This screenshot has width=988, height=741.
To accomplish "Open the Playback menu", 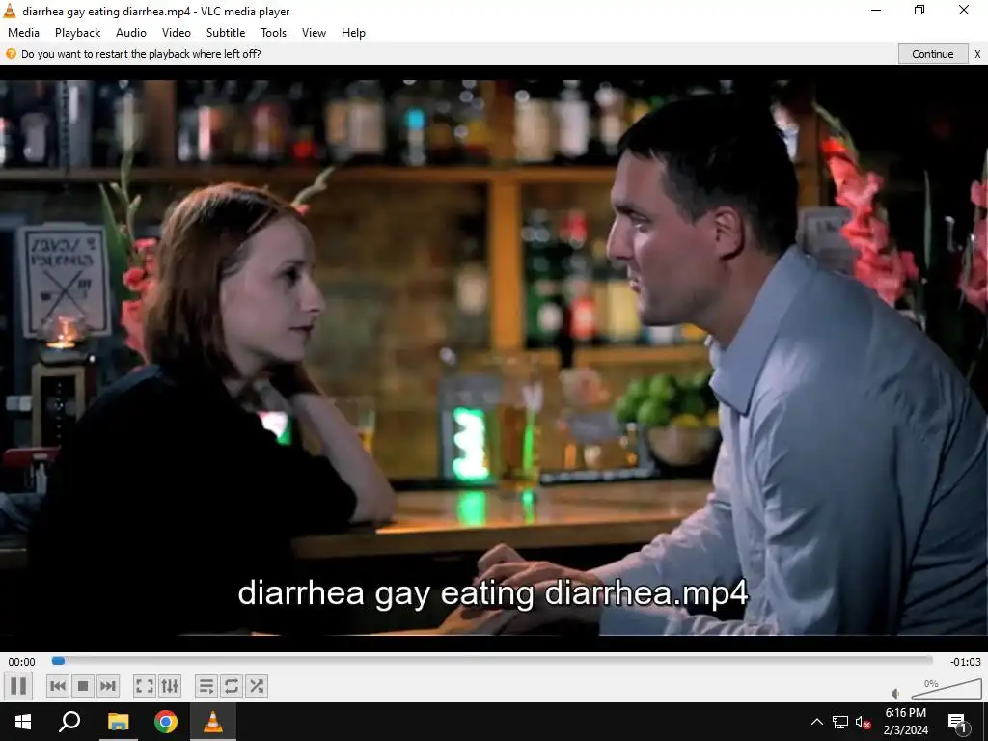I will [x=77, y=33].
